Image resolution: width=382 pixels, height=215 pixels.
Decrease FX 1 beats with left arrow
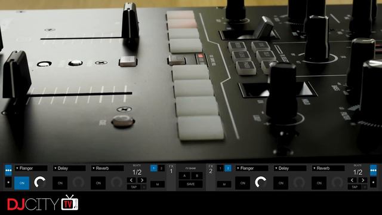pyautogui.click(x=131, y=180)
